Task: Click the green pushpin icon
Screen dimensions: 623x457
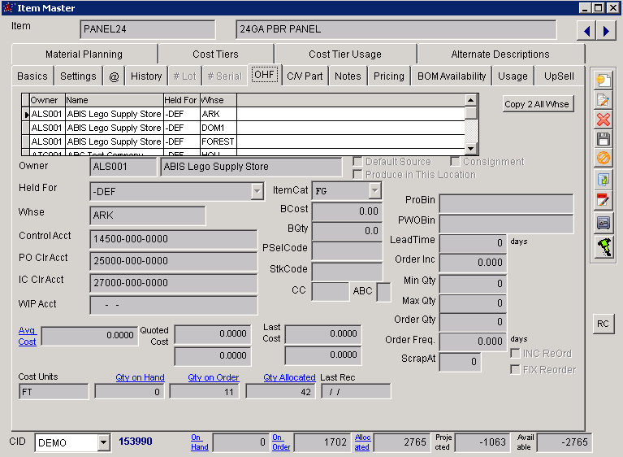Action: (x=603, y=247)
